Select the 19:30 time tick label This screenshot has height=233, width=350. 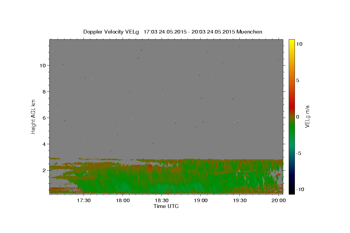coord(240,201)
